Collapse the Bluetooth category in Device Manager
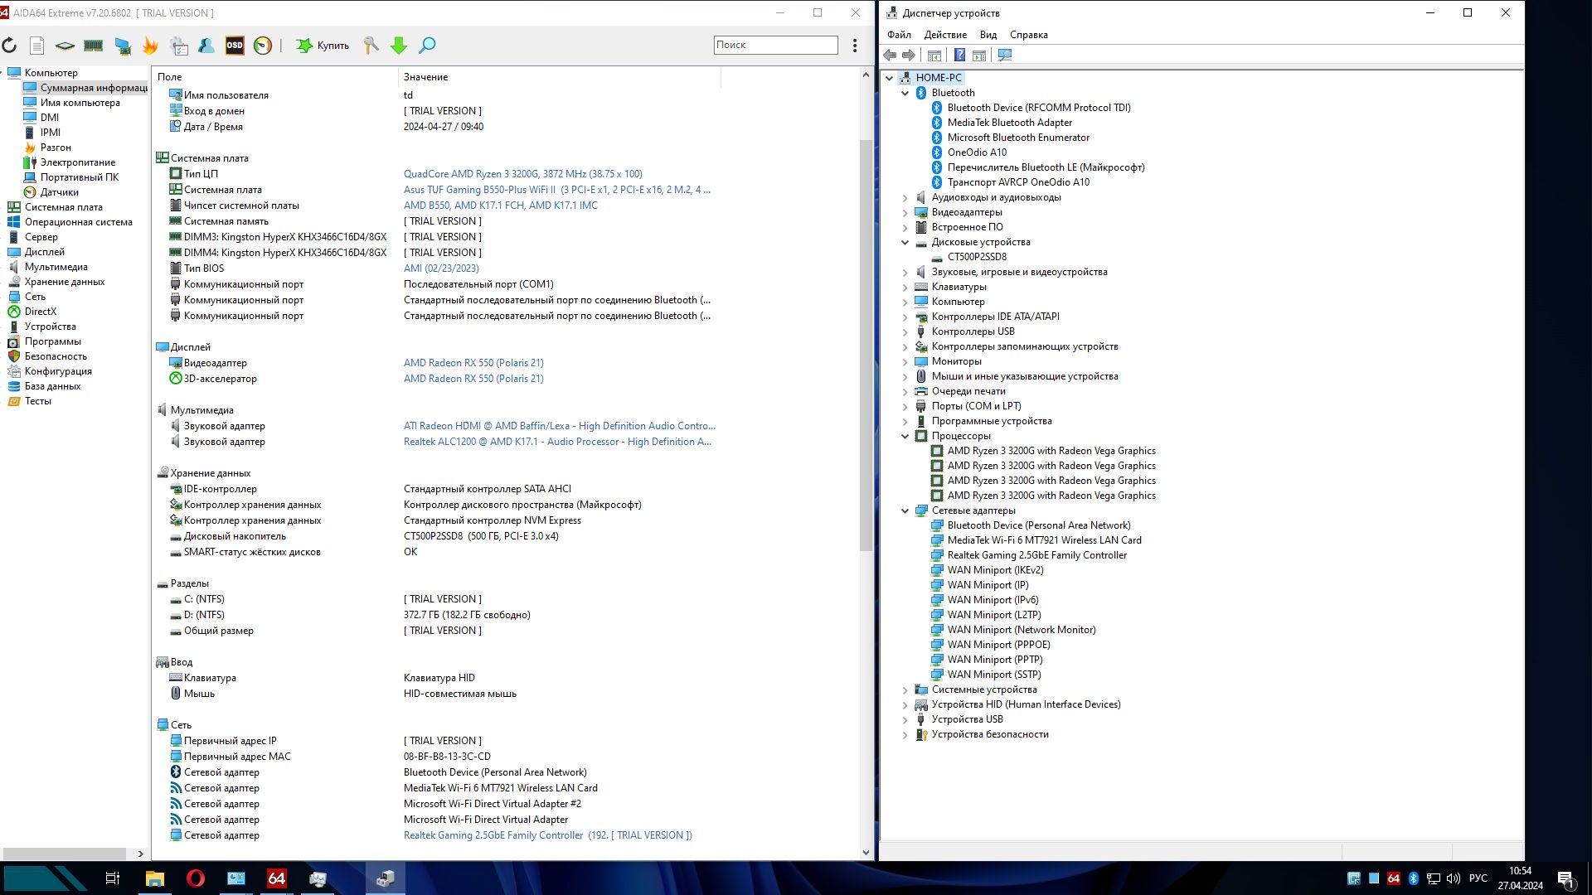1592x895 pixels. tap(905, 93)
